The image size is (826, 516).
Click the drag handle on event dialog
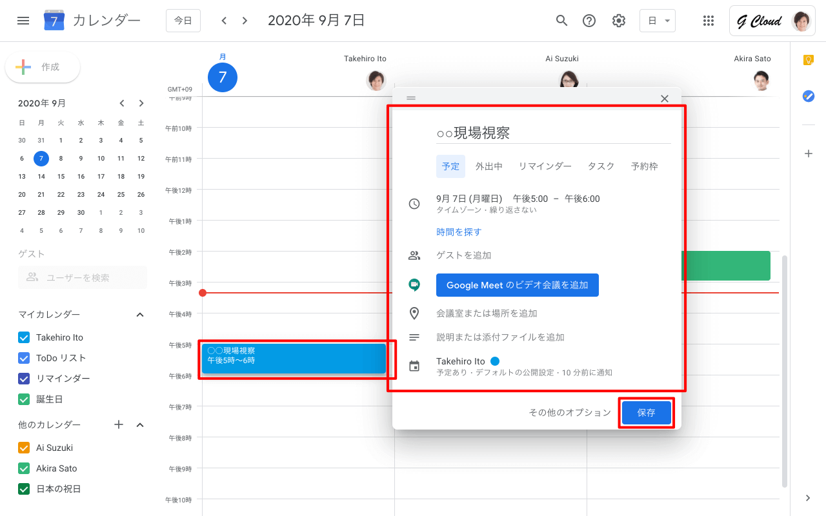point(411,99)
